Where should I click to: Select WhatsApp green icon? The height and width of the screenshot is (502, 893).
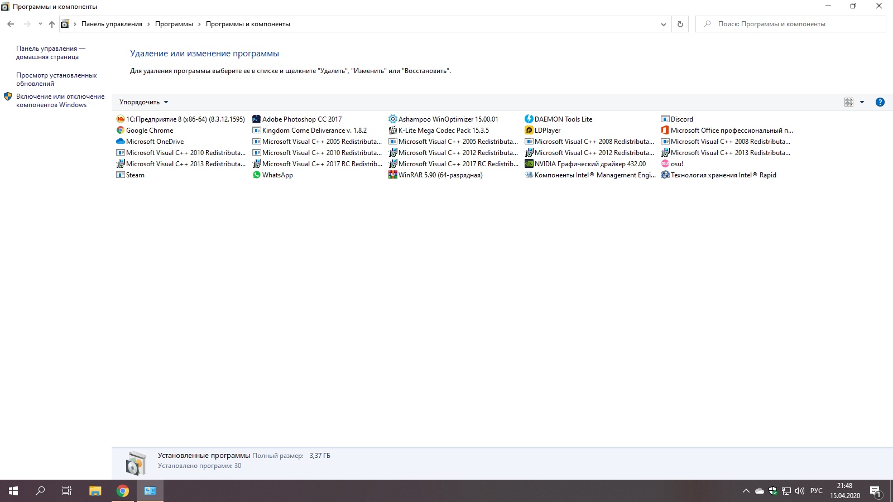point(256,175)
